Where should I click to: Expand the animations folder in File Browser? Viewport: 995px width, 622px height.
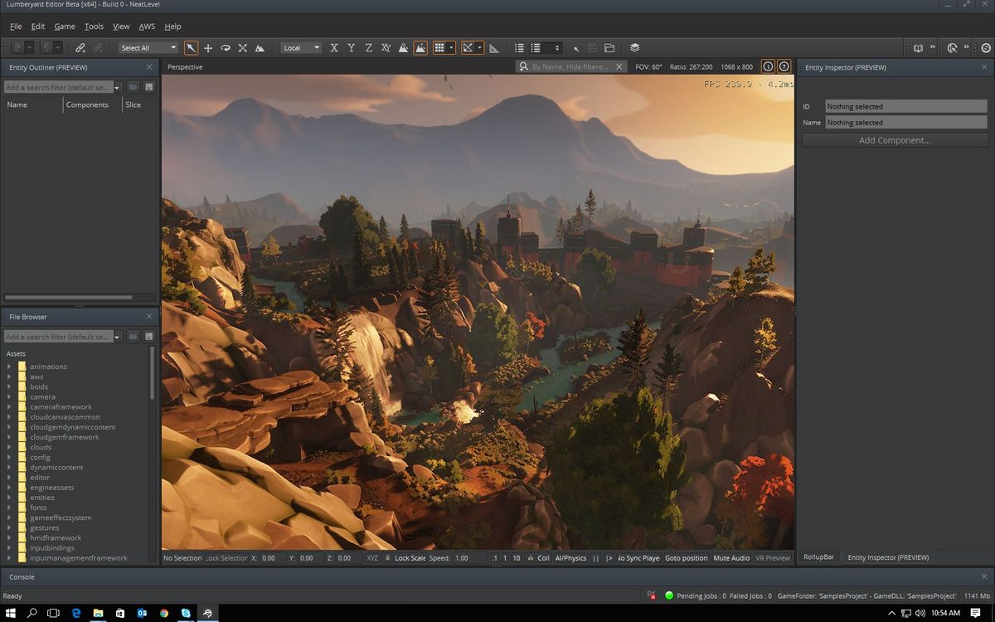point(9,366)
